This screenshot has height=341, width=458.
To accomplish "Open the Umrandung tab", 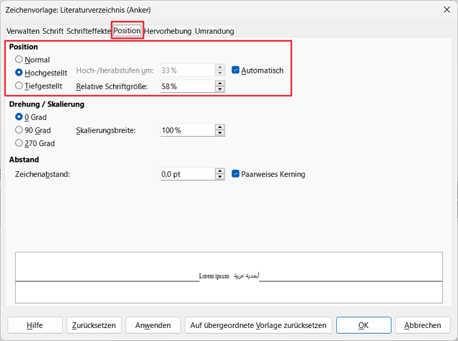I will tap(214, 31).
